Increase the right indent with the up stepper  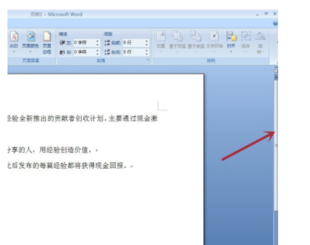pos(97,51)
